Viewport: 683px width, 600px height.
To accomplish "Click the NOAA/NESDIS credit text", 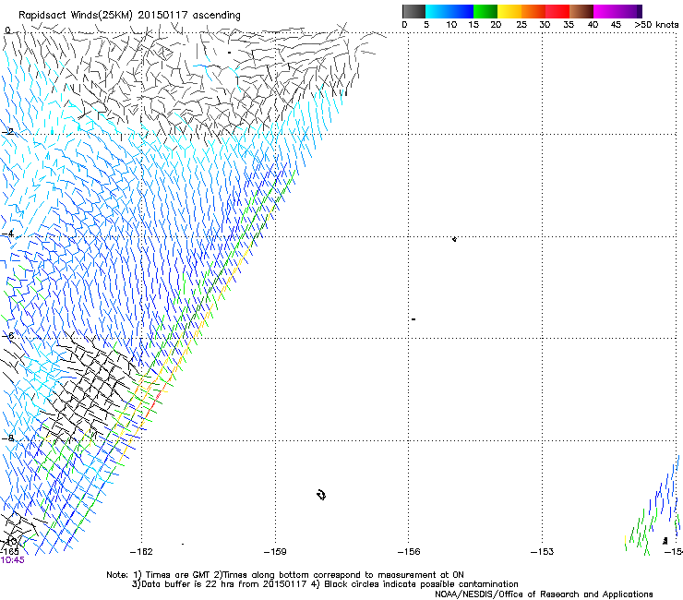I will coord(544,594).
